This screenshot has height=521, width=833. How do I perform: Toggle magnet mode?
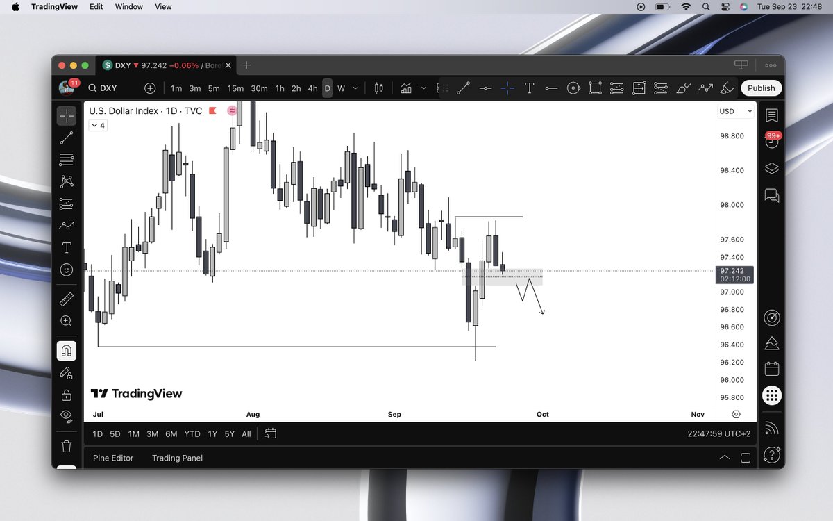click(x=67, y=351)
